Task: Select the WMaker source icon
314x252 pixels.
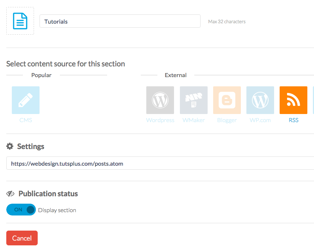Action: [x=194, y=100]
